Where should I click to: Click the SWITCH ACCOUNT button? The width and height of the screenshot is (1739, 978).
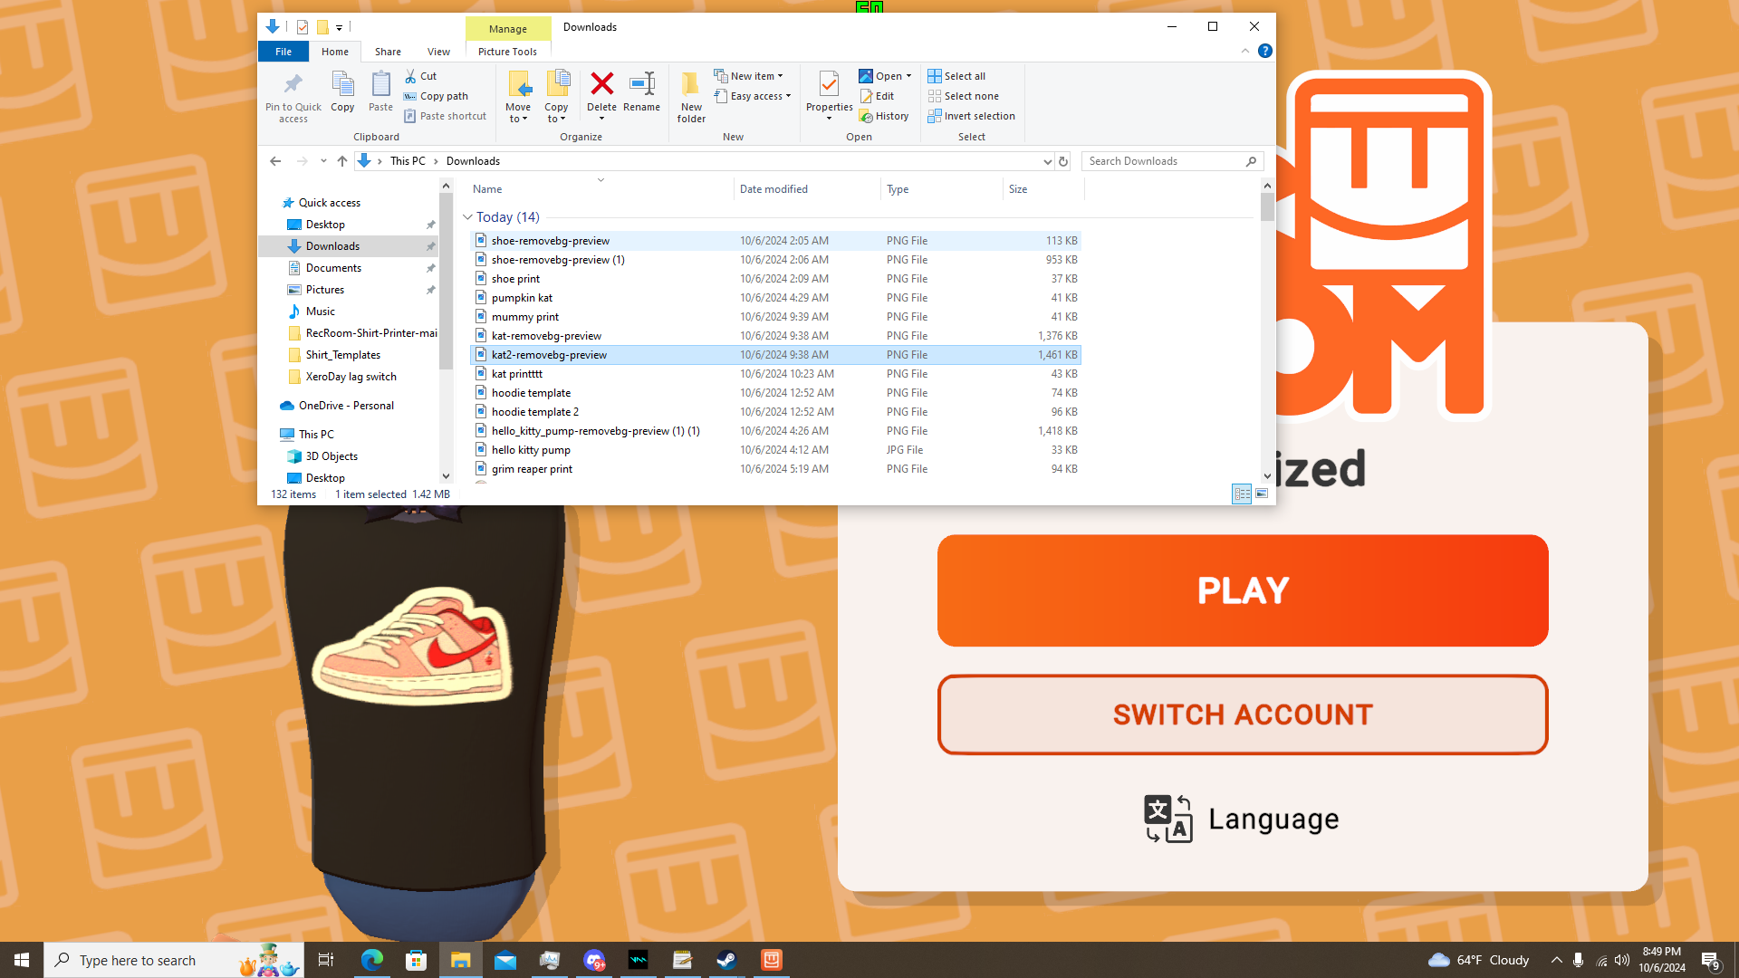(1242, 714)
